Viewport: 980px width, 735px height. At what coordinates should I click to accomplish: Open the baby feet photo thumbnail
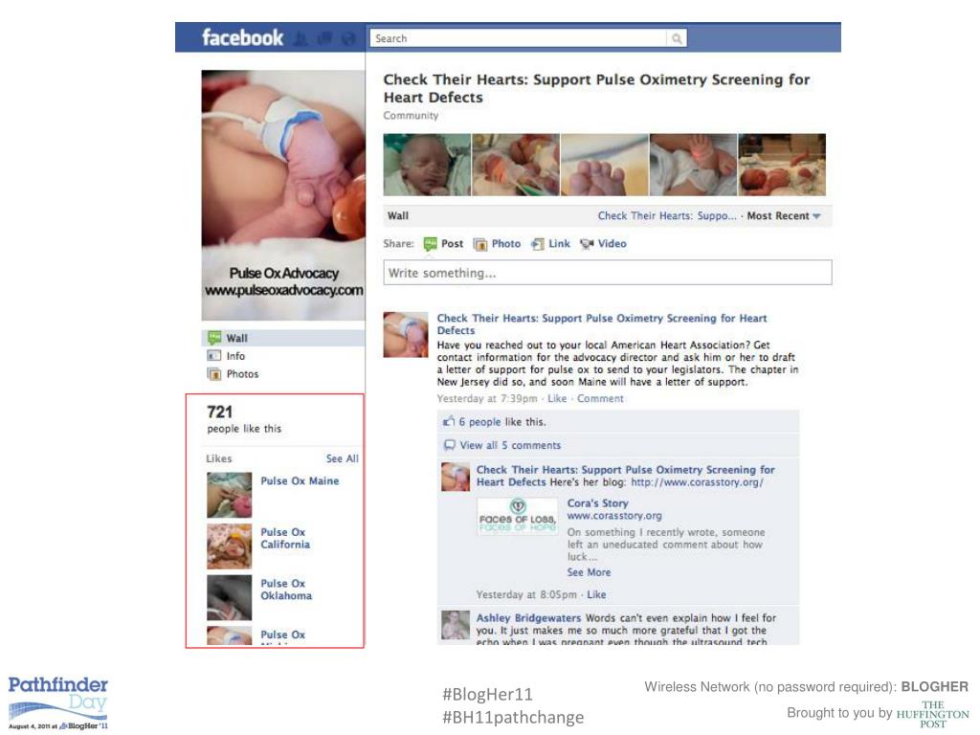[605, 165]
